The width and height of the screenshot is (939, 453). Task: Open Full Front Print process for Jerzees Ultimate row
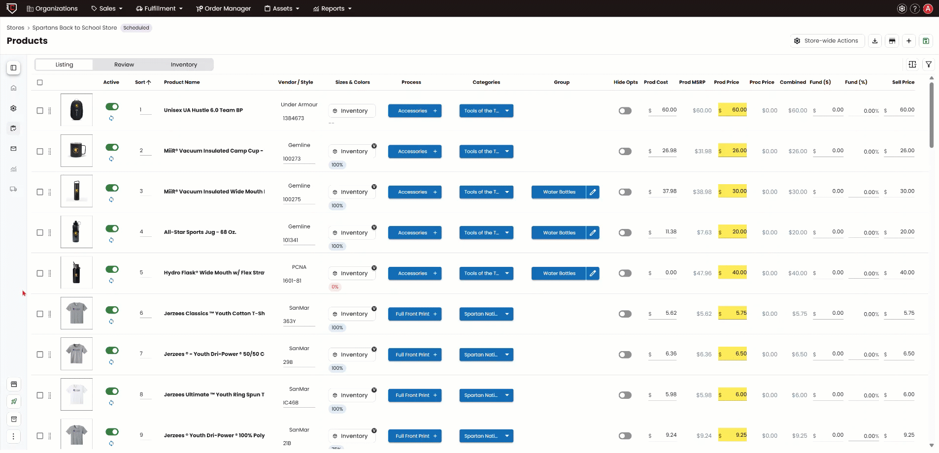click(x=415, y=395)
